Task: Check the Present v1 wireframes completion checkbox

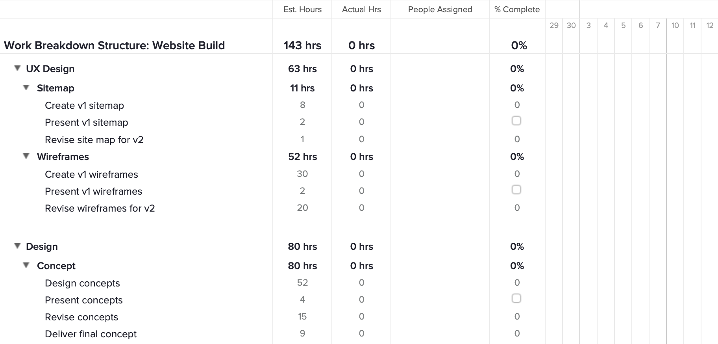Action: point(516,190)
